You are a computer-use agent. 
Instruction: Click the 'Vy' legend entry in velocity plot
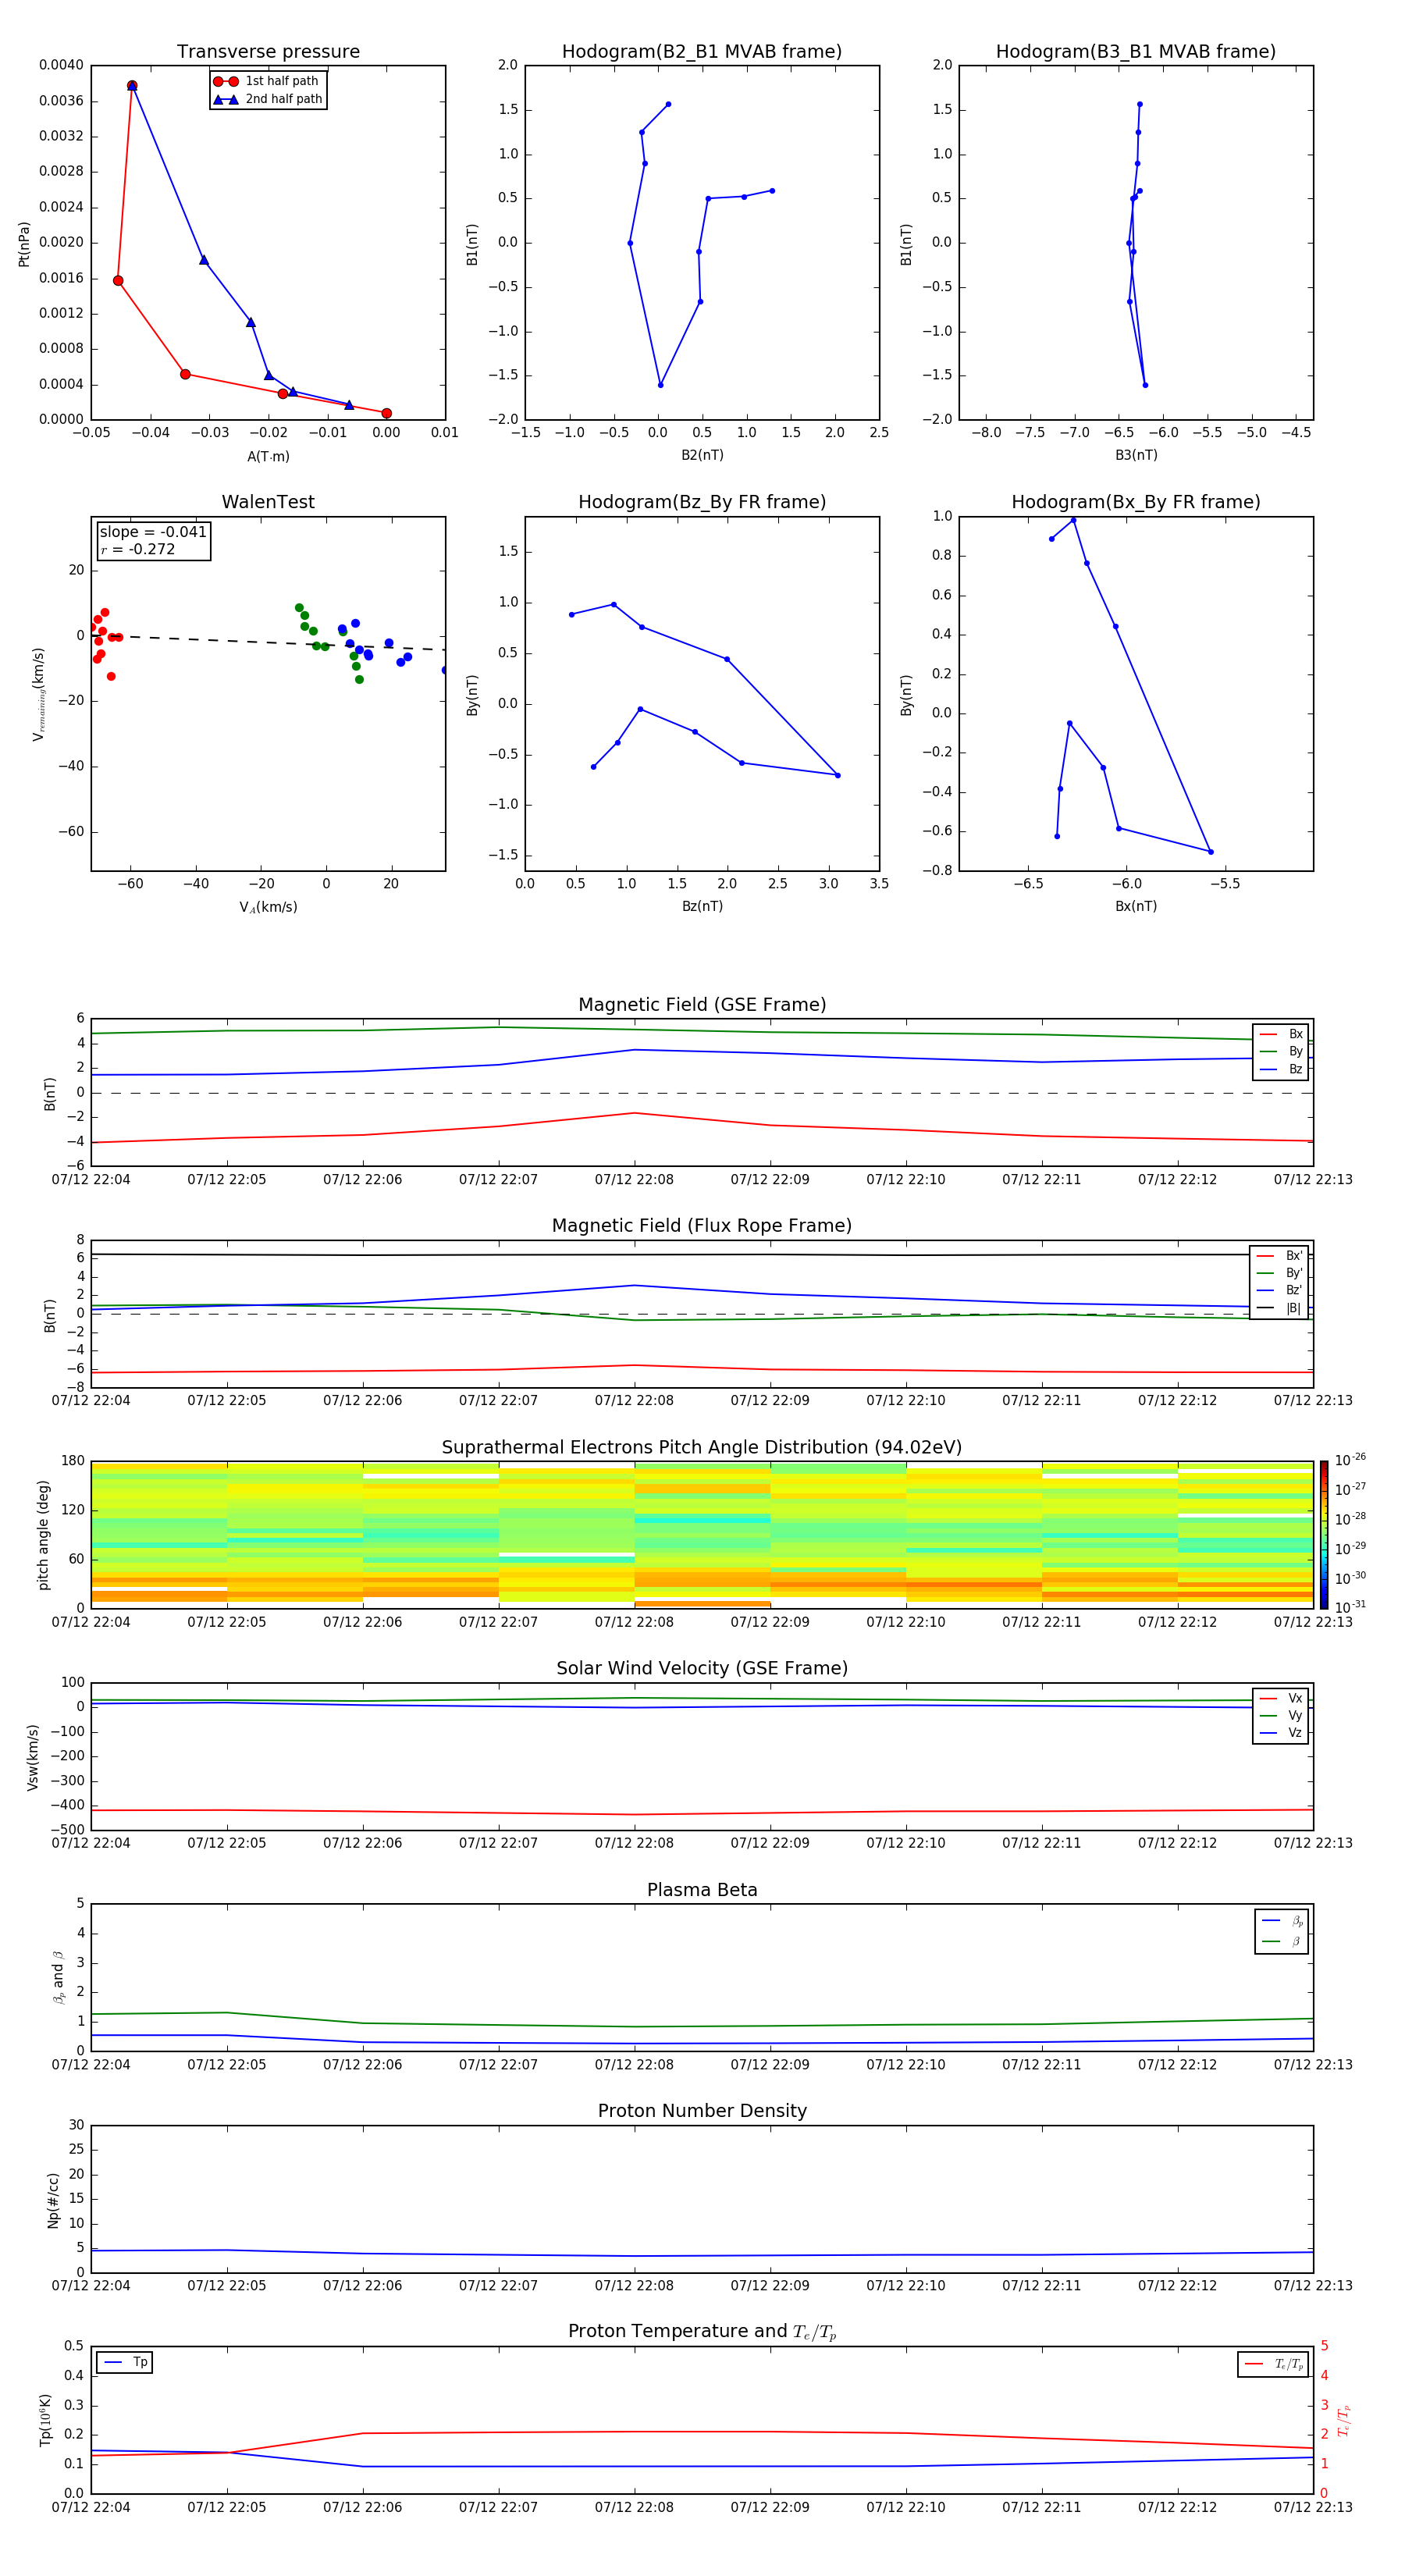1281,1715
